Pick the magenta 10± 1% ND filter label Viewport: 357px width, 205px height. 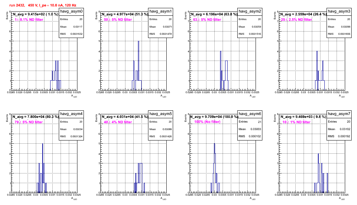click(296, 122)
